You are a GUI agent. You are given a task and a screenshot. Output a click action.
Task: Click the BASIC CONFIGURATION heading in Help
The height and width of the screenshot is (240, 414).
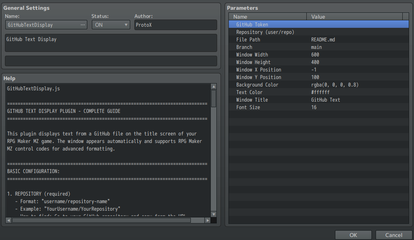click(33, 172)
